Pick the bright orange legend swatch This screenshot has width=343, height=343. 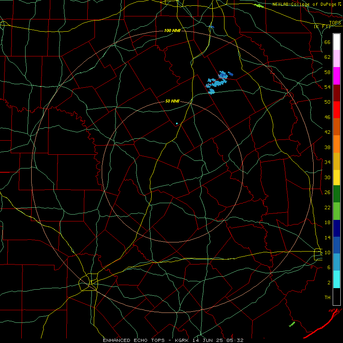[337, 144]
